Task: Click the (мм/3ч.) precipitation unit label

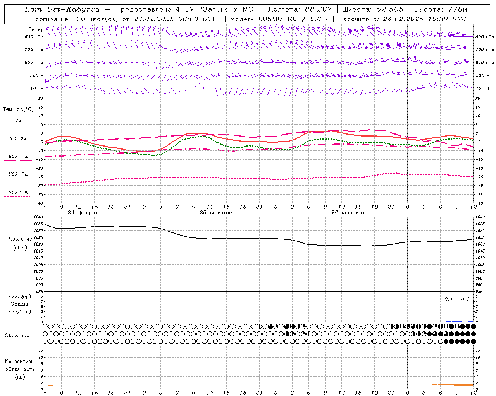Action: click(x=20, y=297)
